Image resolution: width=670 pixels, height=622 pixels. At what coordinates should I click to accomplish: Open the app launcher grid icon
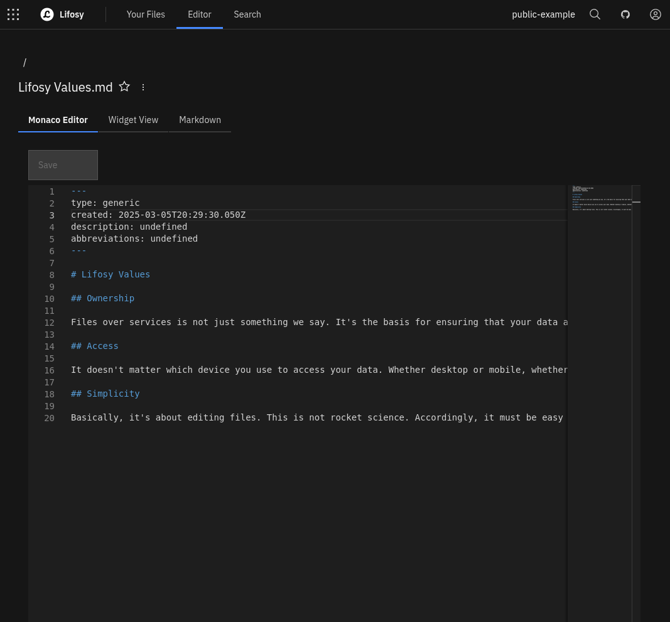pyautogui.click(x=13, y=14)
